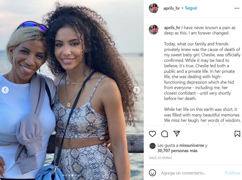Open the HACE 23 HORAS timestamp
Image resolution: width=242 pixels, height=180 pixels.
(160, 158)
